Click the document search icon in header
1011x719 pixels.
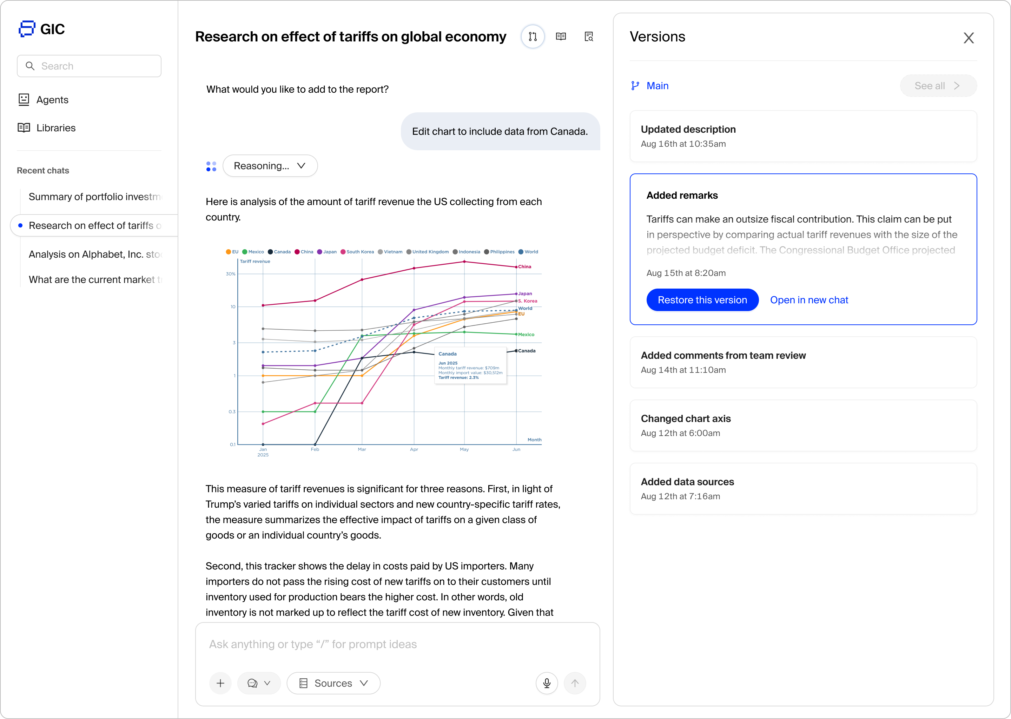pyautogui.click(x=589, y=36)
